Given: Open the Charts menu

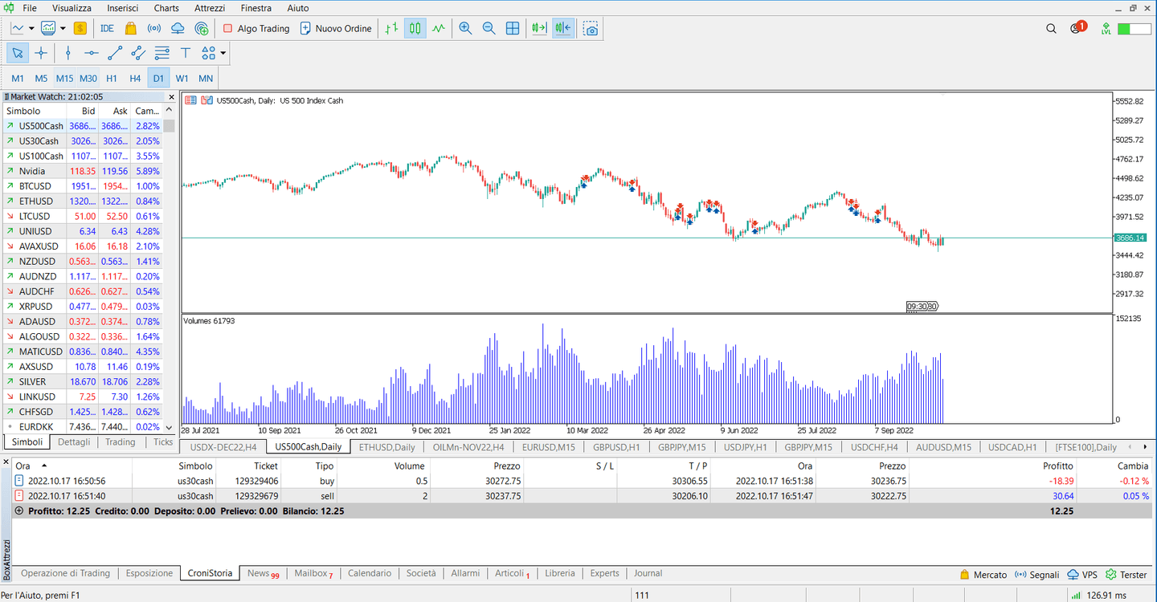Looking at the screenshot, I should pos(166,8).
